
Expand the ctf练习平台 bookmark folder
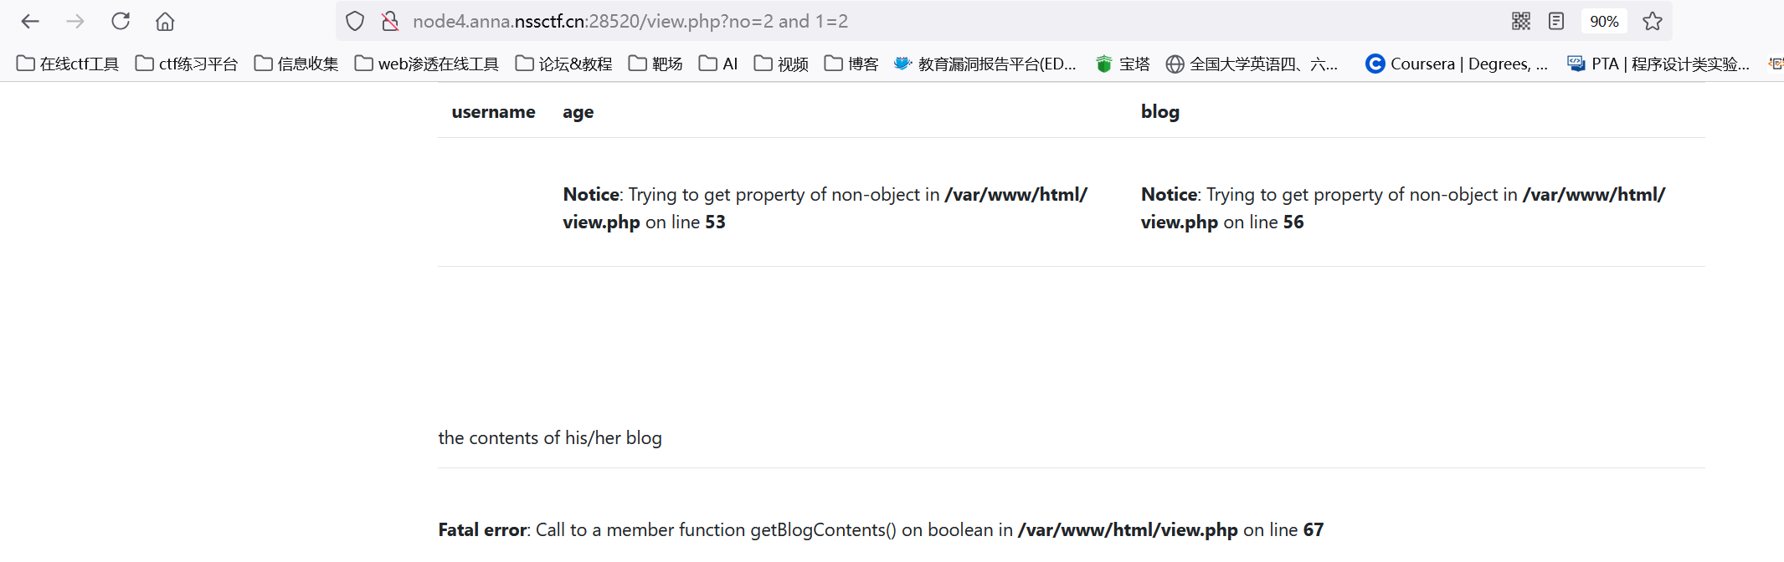187,64
